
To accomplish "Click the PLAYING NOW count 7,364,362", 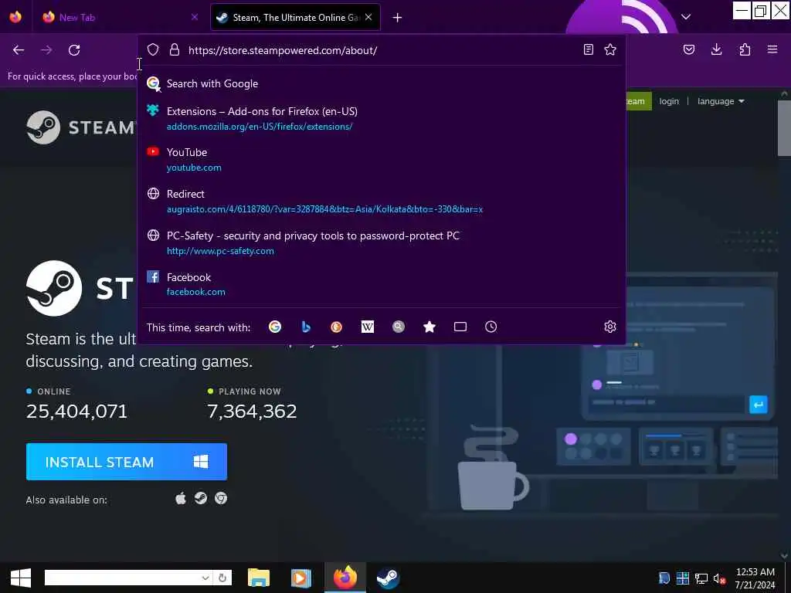I will tap(253, 412).
